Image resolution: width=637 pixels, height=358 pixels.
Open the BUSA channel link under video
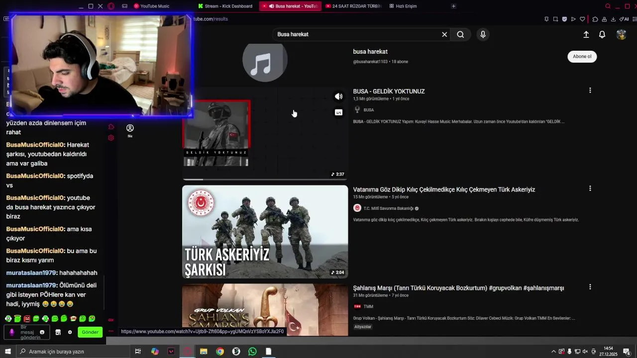(369, 110)
